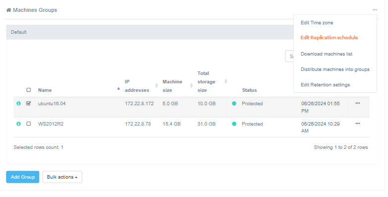Click the 10.0 GB total storage value
This screenshot has height=197, width=388.
(206, 104)
